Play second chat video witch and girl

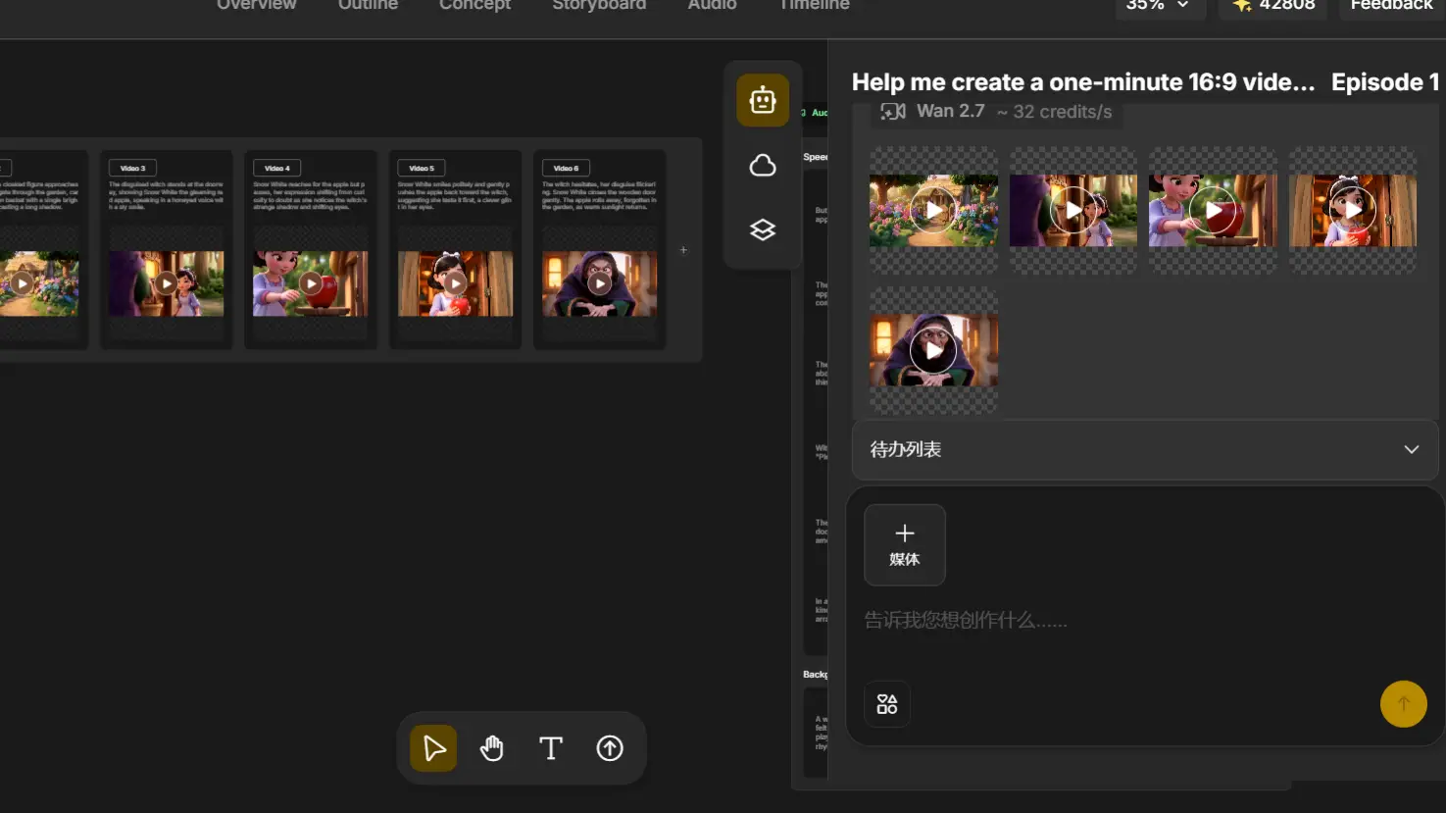(1073, 210)
